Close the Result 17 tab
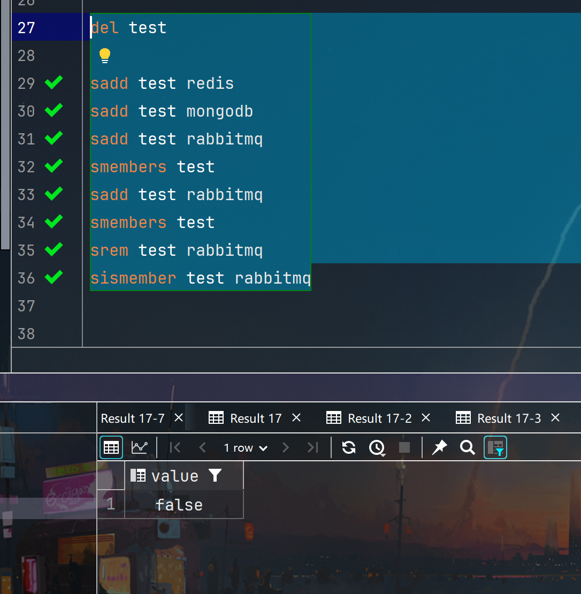Screen dimensions: 581x594 [x=296, y=418]
